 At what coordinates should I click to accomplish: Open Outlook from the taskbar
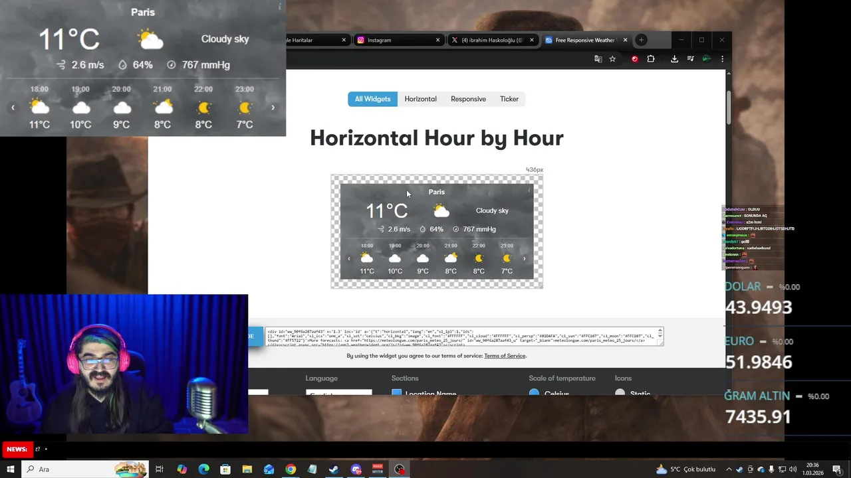tap(269, 469)
